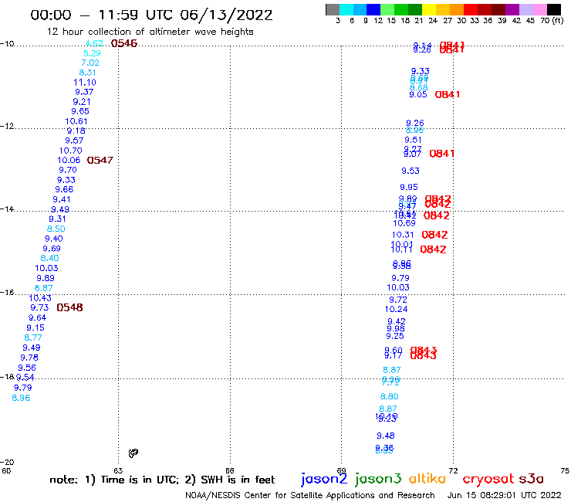Click the wave height value 9.53

[411, 171]
